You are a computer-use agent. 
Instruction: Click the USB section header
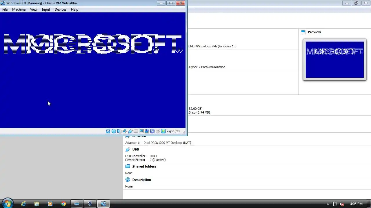(x=136, y=149)
